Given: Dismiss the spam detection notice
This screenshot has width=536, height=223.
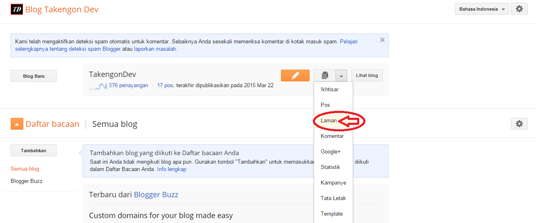Looking at the screenshot, I should [382, 40].
